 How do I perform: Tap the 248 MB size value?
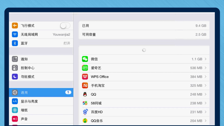[x=196, y=94]
